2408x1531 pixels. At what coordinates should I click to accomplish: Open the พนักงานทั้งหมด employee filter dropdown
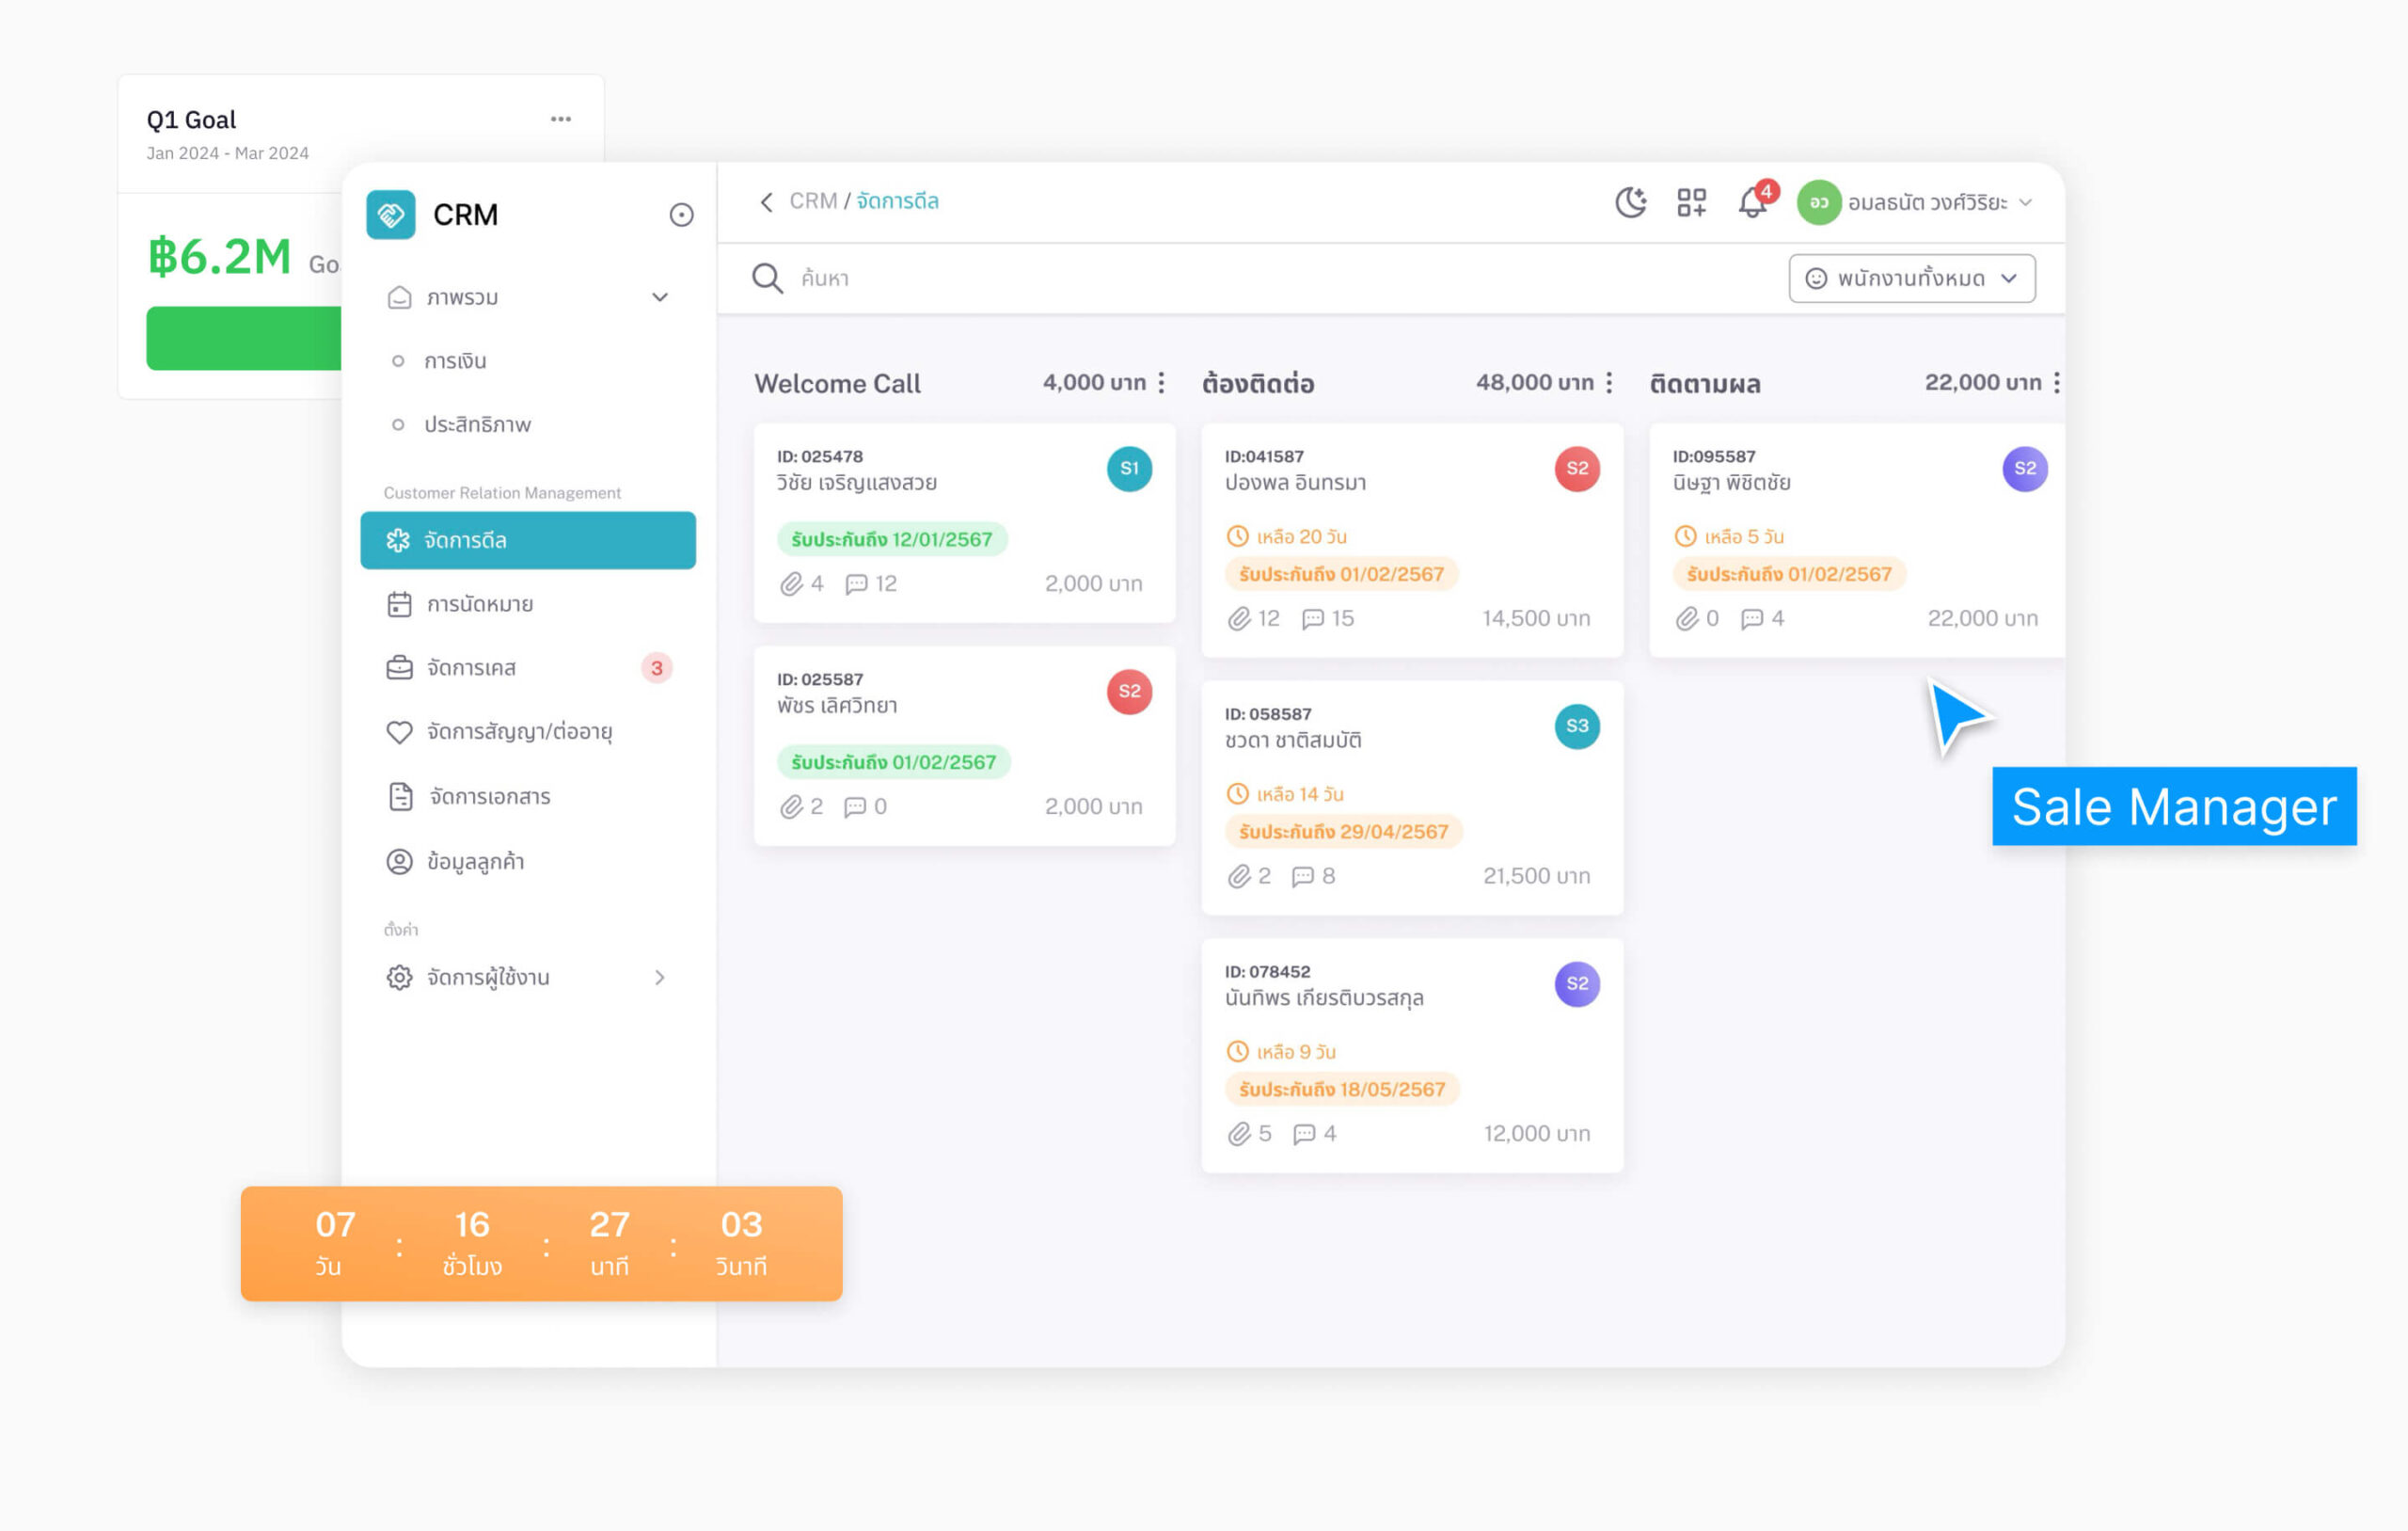click(1911, 279)
